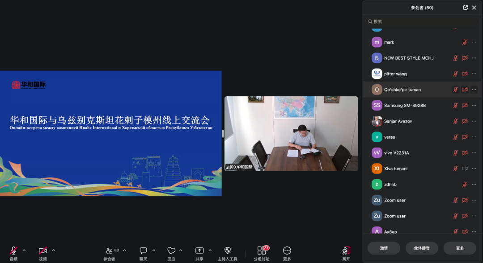Toggle NEW BEST STYLE MCHJ video icon
Screen dimensions: 483x263
click(x=465, y=58)
